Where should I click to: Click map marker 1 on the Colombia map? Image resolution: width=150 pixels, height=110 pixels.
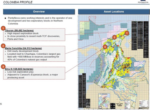coord(127,33)
